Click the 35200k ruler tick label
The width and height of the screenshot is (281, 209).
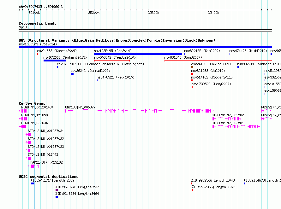[x=94, y=13]
